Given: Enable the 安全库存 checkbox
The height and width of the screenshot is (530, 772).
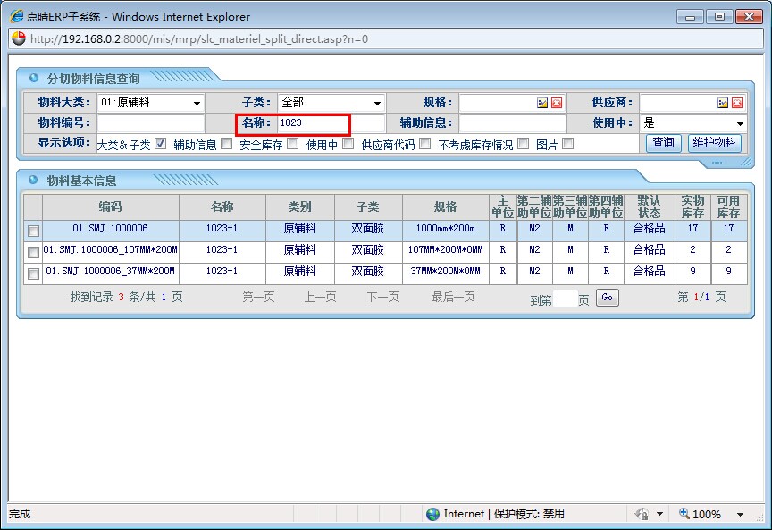Looking at the screenshot, I should [x=292, y=143].
